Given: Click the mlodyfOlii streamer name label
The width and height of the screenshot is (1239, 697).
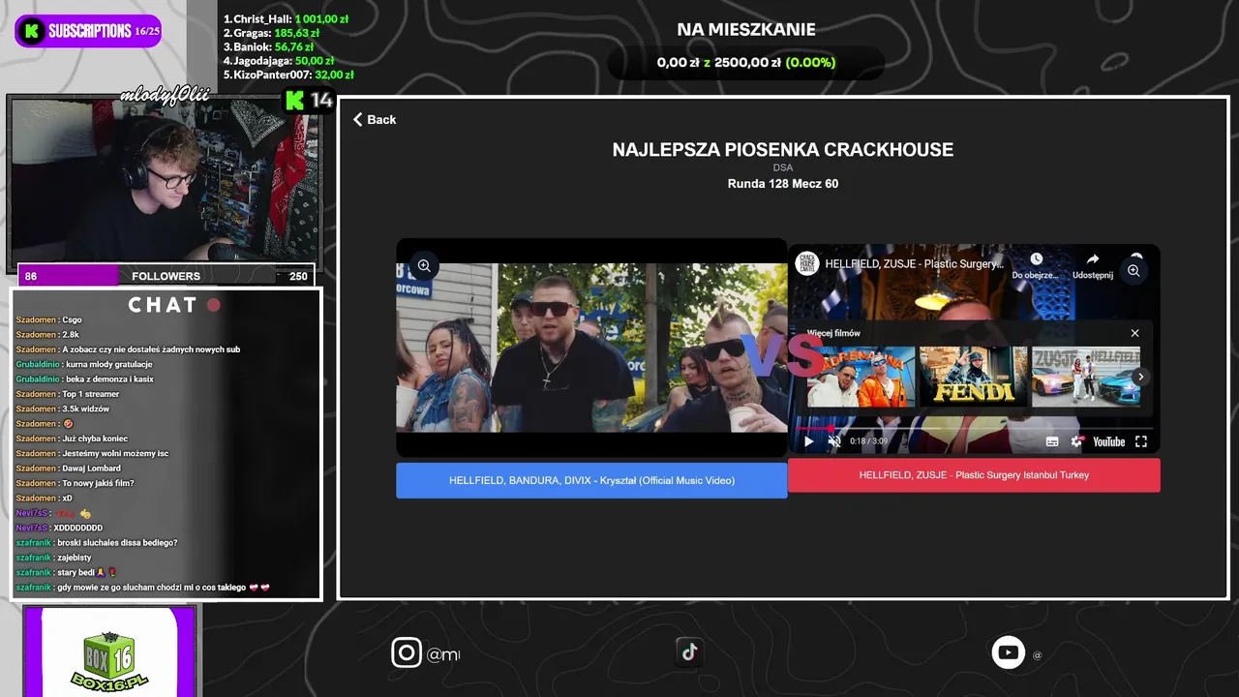Looking at the screenshot, I should (165, 94).
